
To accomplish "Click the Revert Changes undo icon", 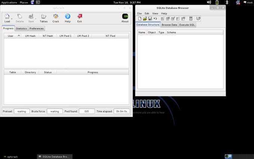I will pyautogui.click(x=155, y=19).
